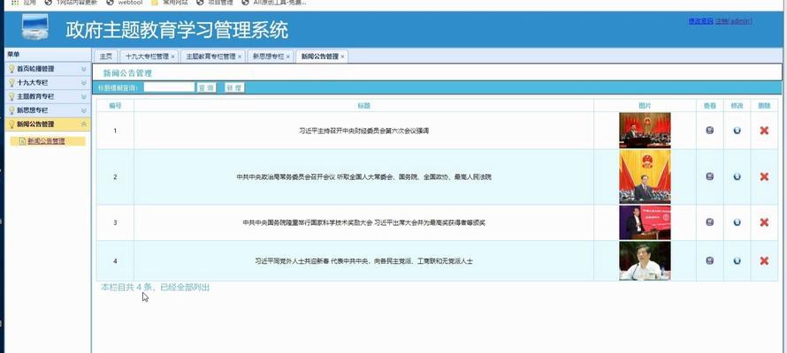
Task: Click the view icon for news row 4
Action: tap(709, 260)
